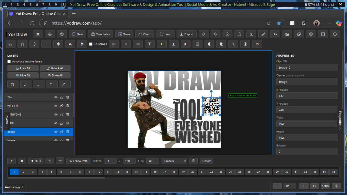Open the emoji sticker tool
The height and width of the screenshot is (195, 347).
pyautogui.click(x=311, y=34)
